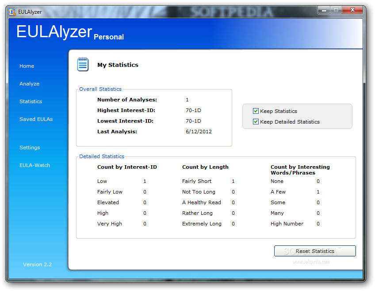Click the Fairly Low row label
The width and height of the screenshot is (375, 291).
(x=110, y=192)
